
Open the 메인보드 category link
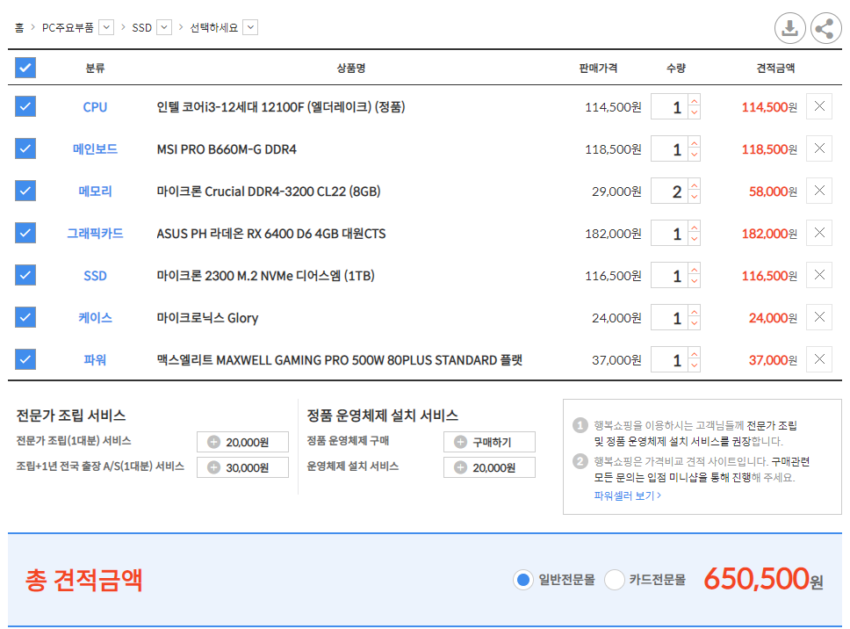pos(95,149)
